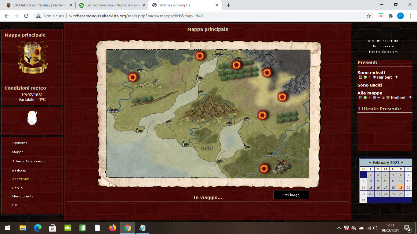The width and height of the screenshot is (417, 234).
Task: Open File Explorer from the taskbar
Action: [23, 228]
